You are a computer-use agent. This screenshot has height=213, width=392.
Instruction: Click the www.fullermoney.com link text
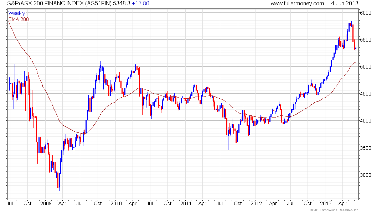pos(297,4)
